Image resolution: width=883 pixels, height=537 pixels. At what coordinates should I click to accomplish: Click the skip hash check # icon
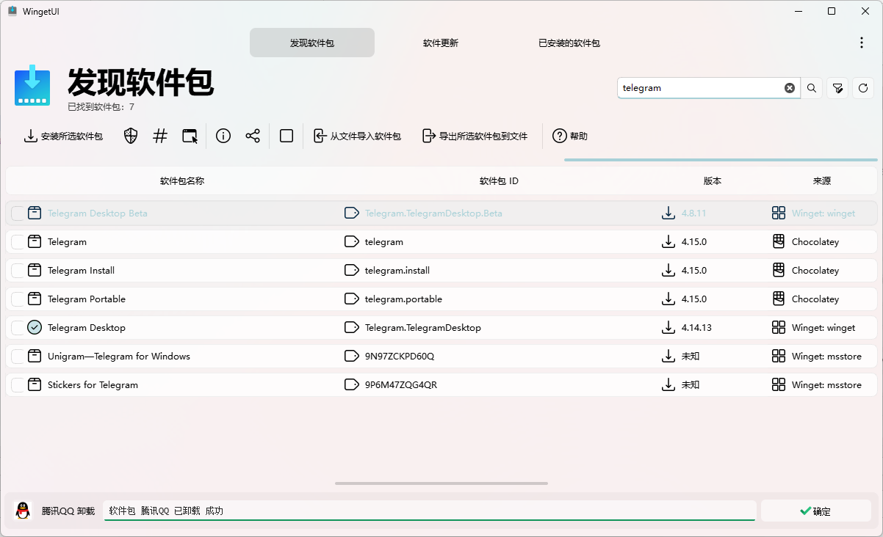[160, 136]
